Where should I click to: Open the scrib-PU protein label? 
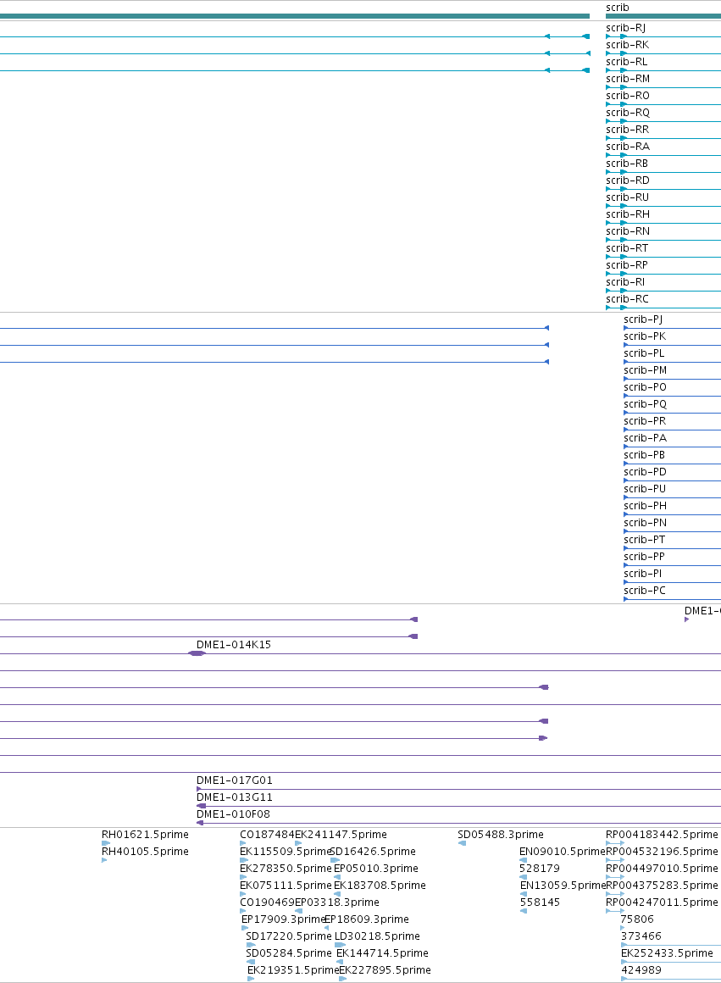(x=645, y=488)
